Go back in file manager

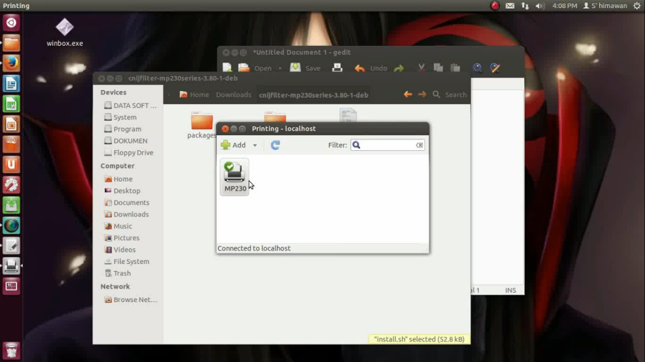pos(408,94)
